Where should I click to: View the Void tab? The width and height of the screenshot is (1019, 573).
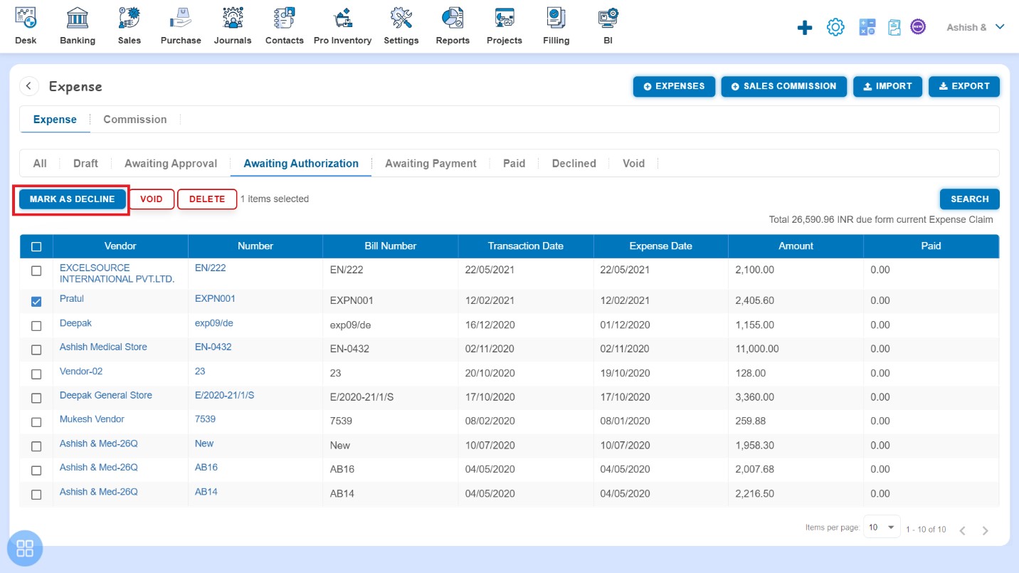point(633,163)
